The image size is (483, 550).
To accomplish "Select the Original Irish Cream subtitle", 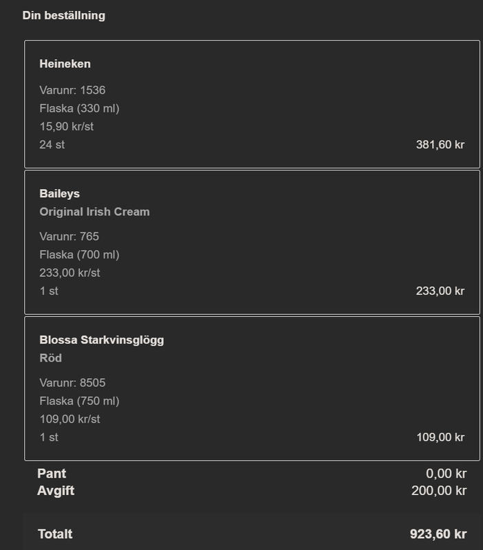I will coord(94,212).
